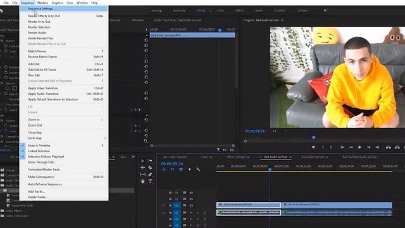Select the Track Select Forward tool
The image size is (405, 228).
pyautogui.click(x=150, y=161)
